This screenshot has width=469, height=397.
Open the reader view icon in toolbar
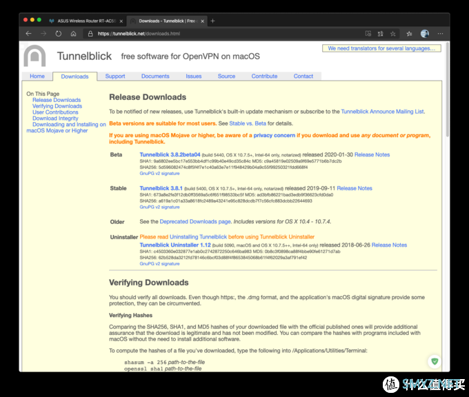tap(368, 34)
